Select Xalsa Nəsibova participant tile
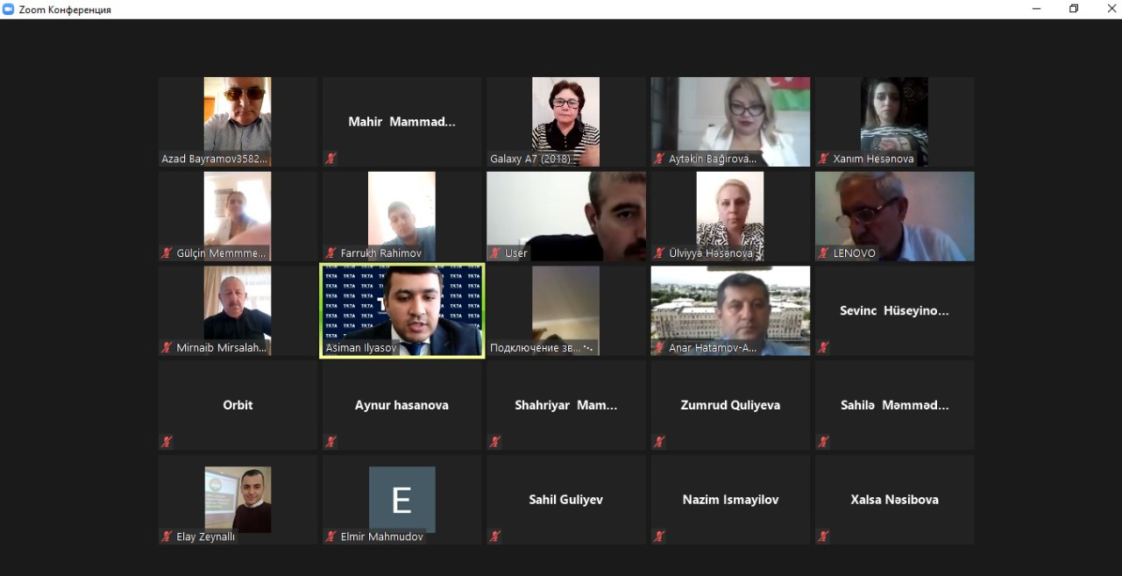Viewport: 1122px width, 576px height. pyautogui.click(x=894, y=500)
